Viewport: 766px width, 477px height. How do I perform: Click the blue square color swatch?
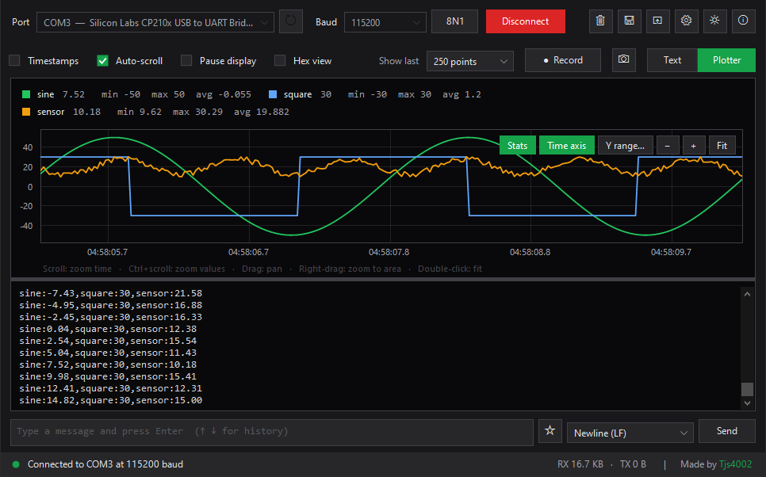[x=273, y=94]
